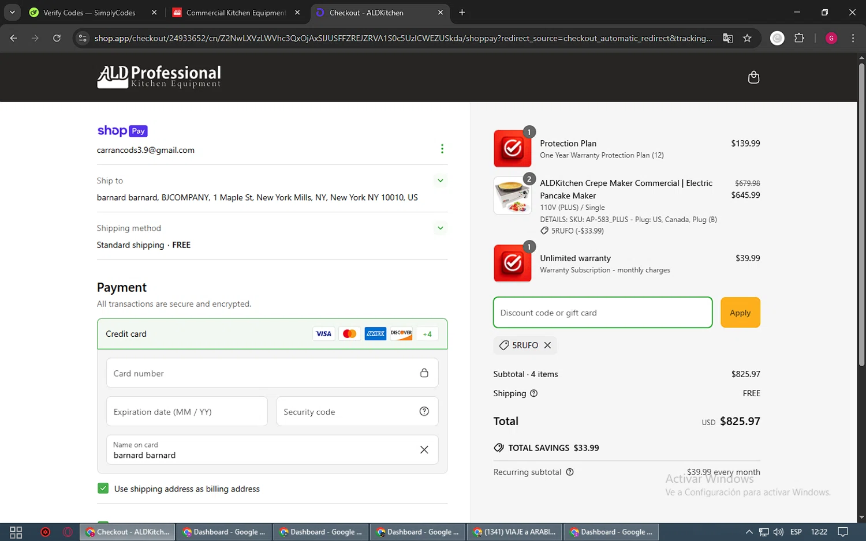View site information icon in address bar

pos(83,38)
